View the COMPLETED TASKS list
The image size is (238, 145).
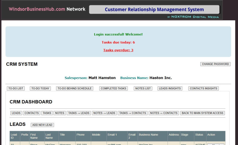114,88
